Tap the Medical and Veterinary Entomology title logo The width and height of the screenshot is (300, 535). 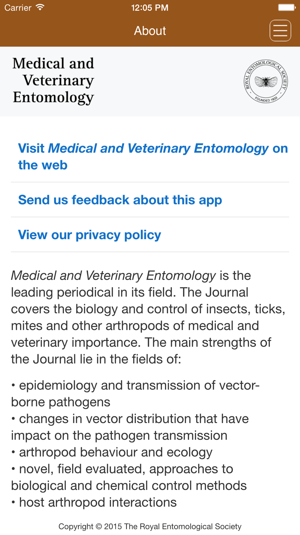point(53,81)
